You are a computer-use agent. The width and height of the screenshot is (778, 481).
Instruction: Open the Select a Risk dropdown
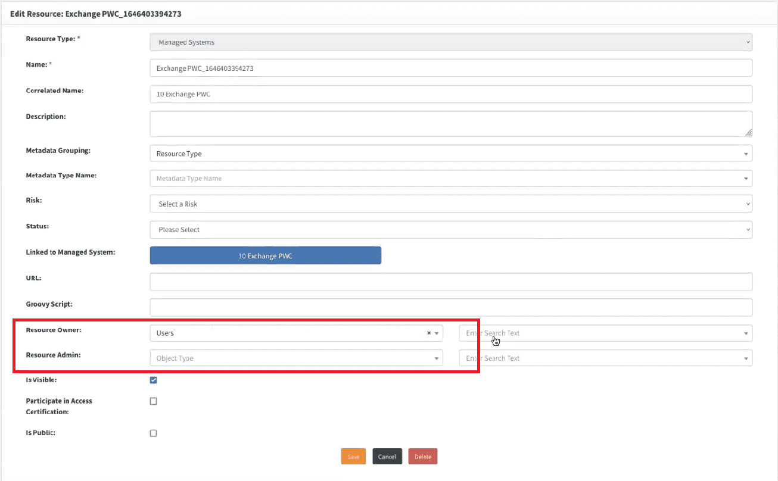pyautogui.click(x=450, y=204)
